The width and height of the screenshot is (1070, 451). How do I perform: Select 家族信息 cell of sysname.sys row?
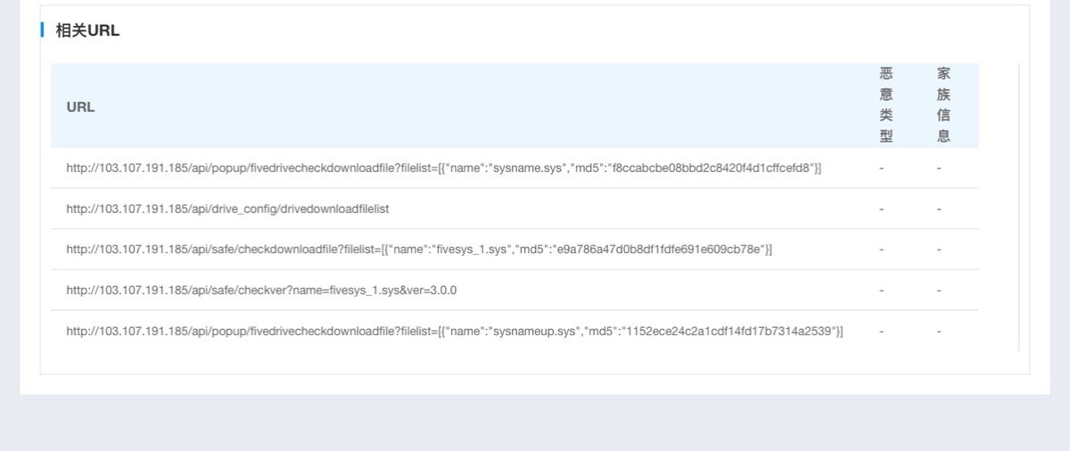coord(939,168)
